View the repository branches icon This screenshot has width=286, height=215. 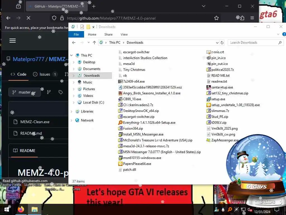coord(49,92)
